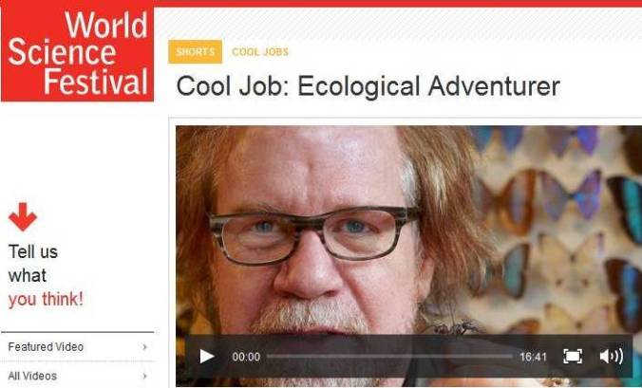Click the 16:41 duration label
This screenshot has height=388, width=642.
click(x=533, y=357)
